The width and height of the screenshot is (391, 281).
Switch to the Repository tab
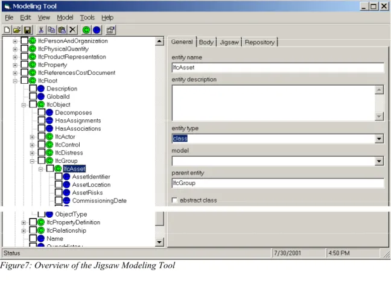[x=259, y=42]
